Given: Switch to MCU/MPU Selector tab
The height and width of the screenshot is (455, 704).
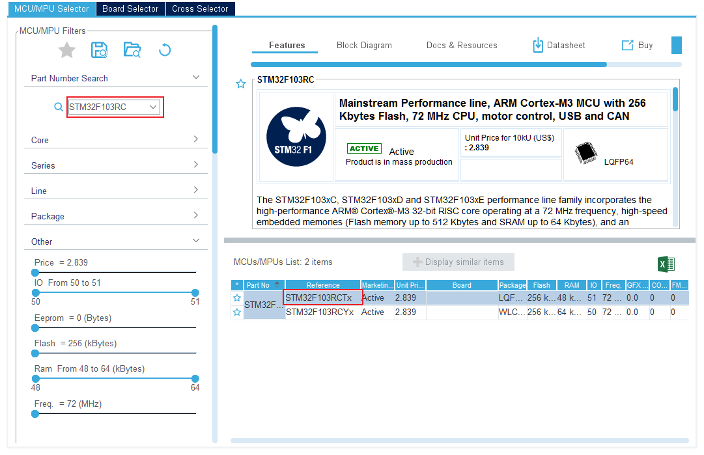Looking at the screenshot, I should (x=51, y=8).
